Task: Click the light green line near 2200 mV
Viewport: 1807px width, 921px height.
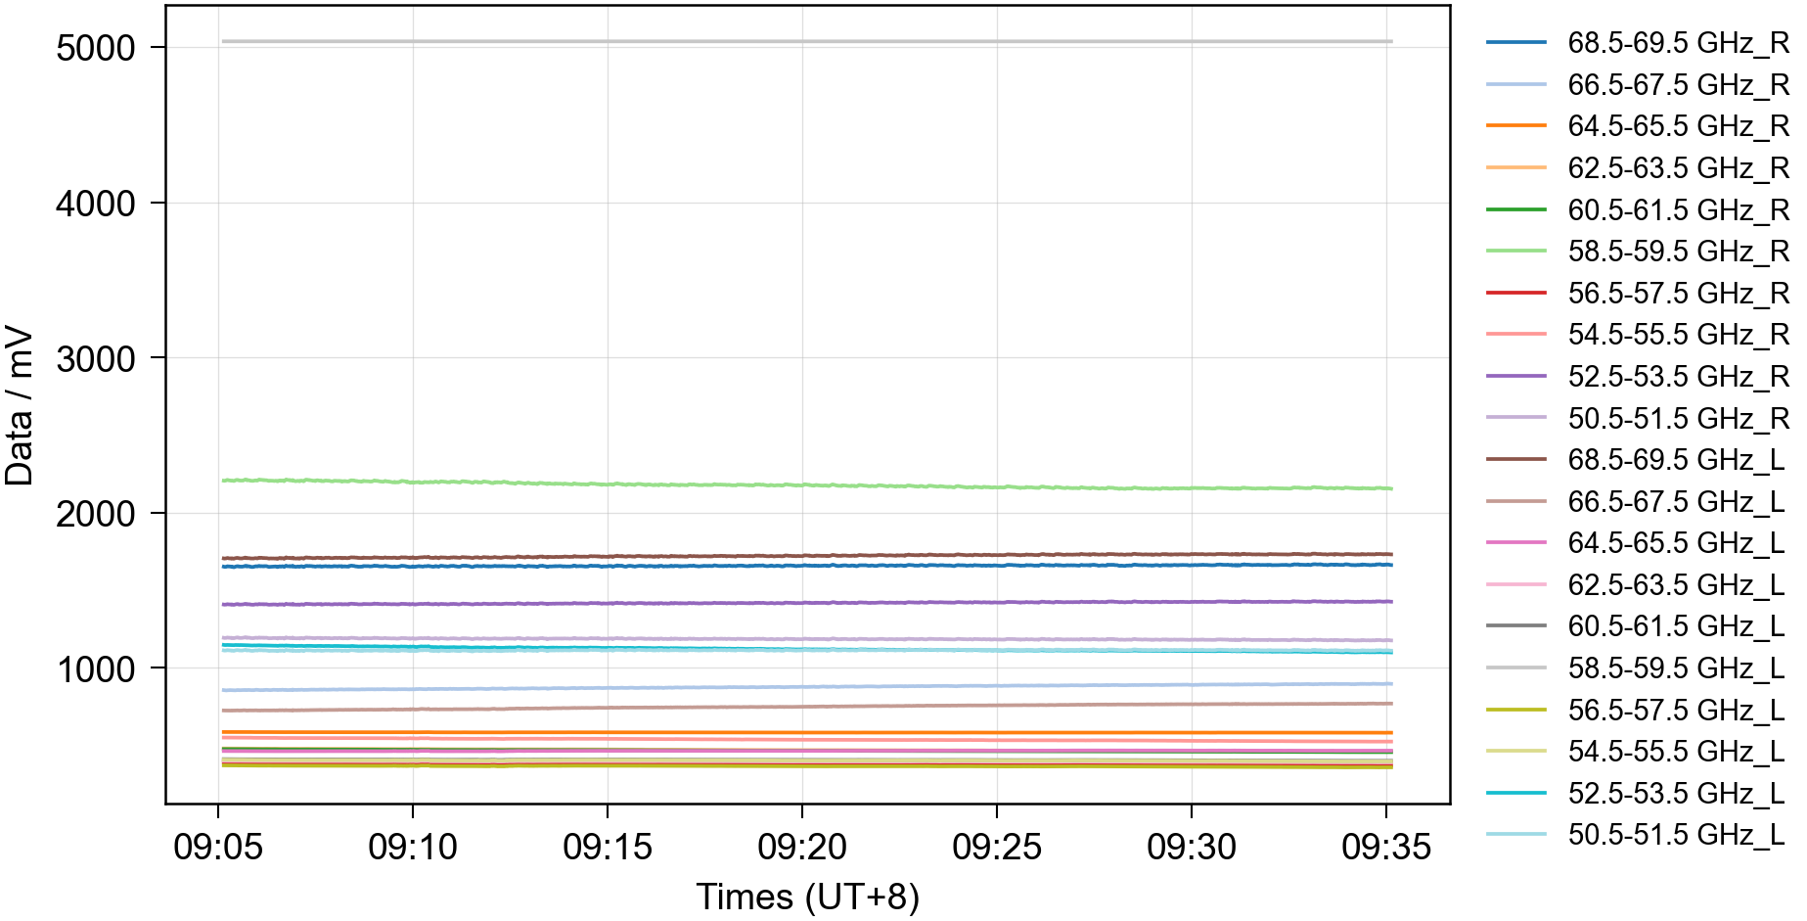Action: tap(802, 484)
